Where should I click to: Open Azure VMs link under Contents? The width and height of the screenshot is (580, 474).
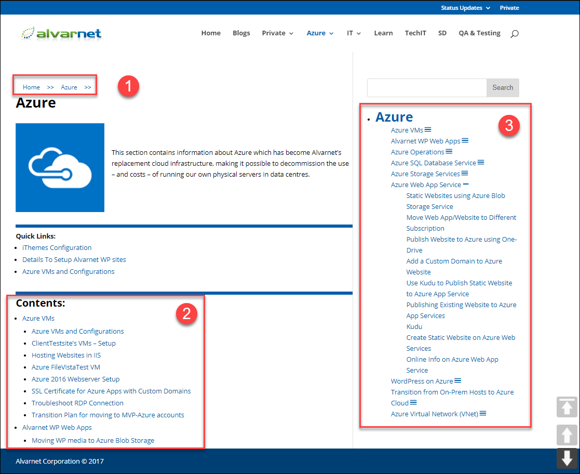point(38,318)
